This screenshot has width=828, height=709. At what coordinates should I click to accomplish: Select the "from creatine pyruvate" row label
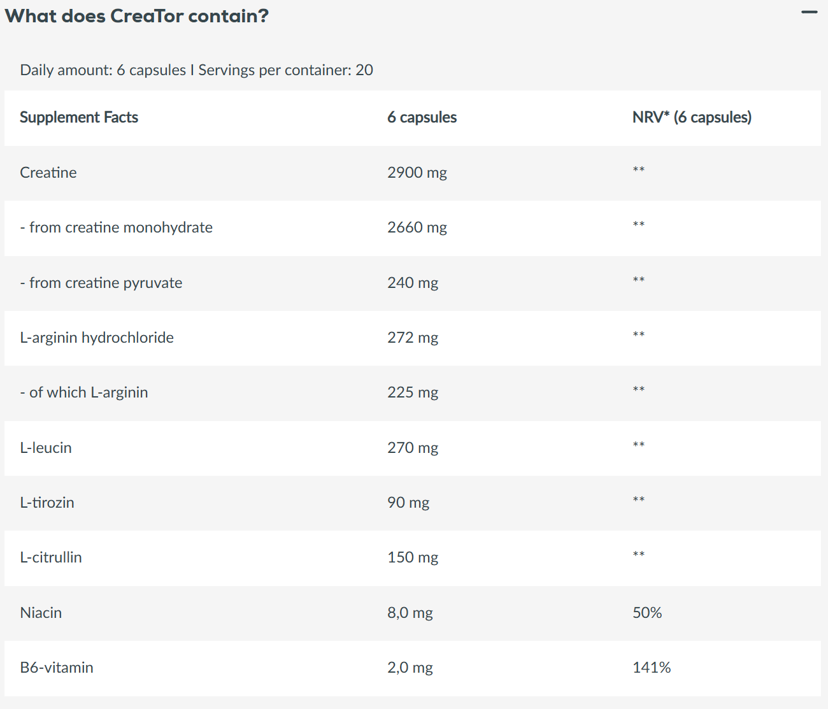[101, 283]
